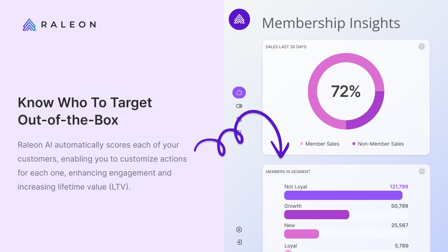Click the round purple Raleon badge

(239, 19)
